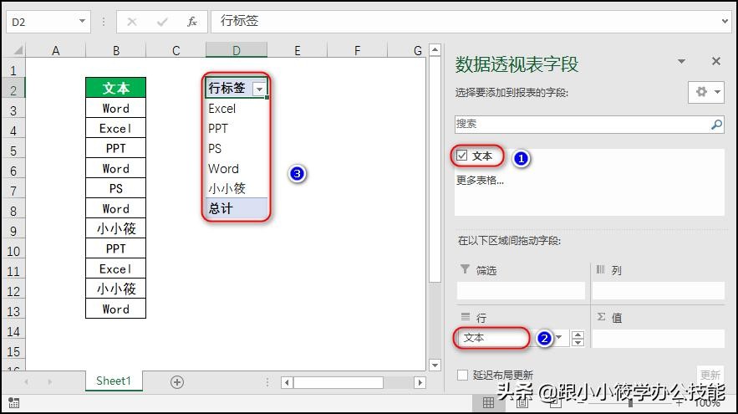Click the search magnifier icon in field list
The height and width of the screenshot is (414, 738).
pos(716,124)
